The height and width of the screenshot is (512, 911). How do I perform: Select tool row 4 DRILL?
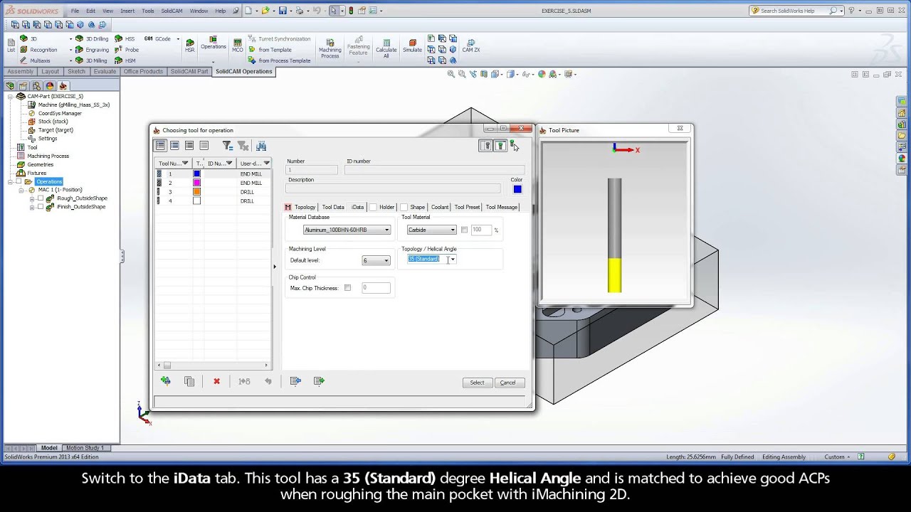tap(213, 201)
